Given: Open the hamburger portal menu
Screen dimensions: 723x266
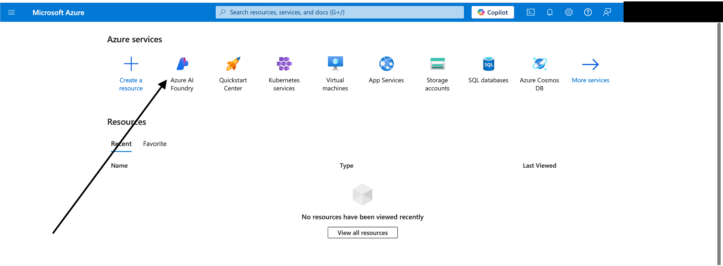Looking at the screenshot, I should pyautogui.click(x=11, y=12).
